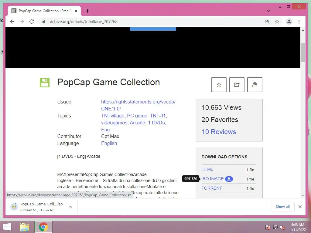Click the address bar URL
The width and height of the screenshot is (311, 233).
point(83,22)
